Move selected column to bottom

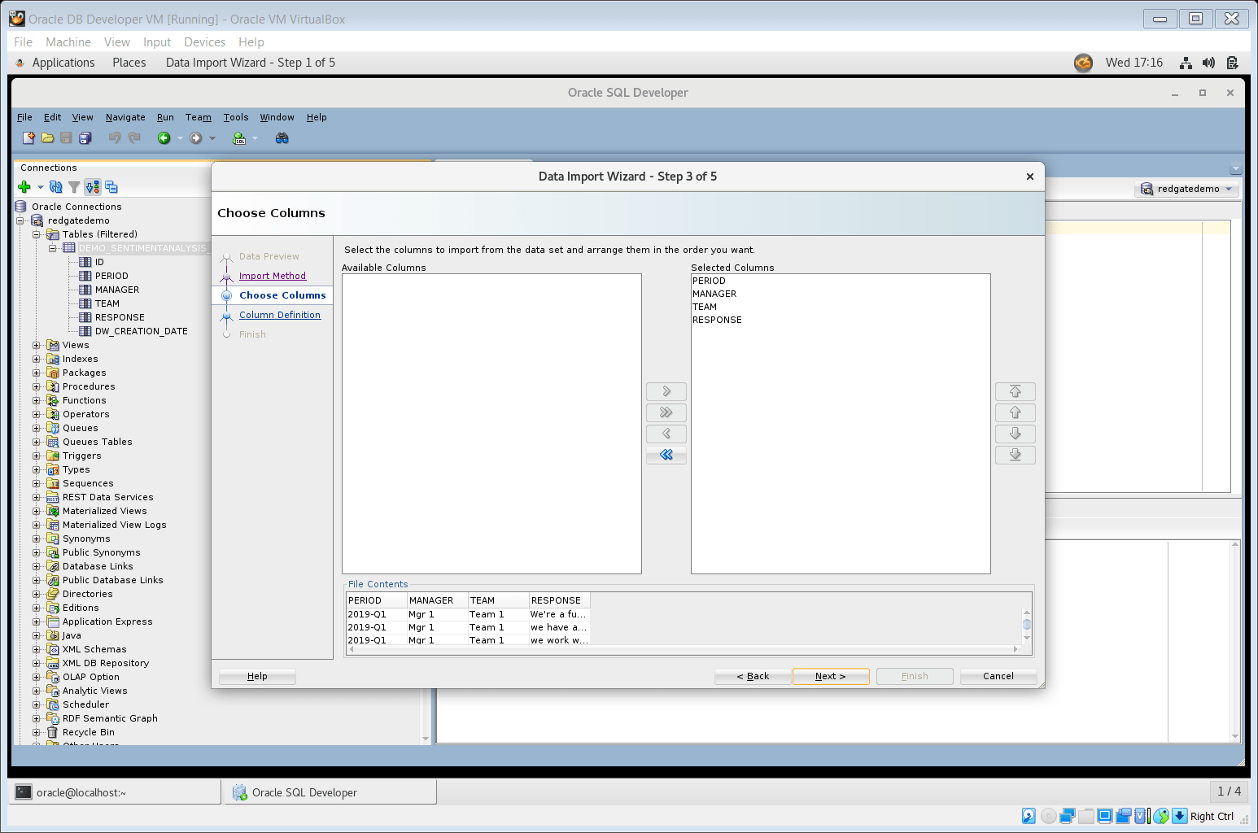click(1016, 455)
